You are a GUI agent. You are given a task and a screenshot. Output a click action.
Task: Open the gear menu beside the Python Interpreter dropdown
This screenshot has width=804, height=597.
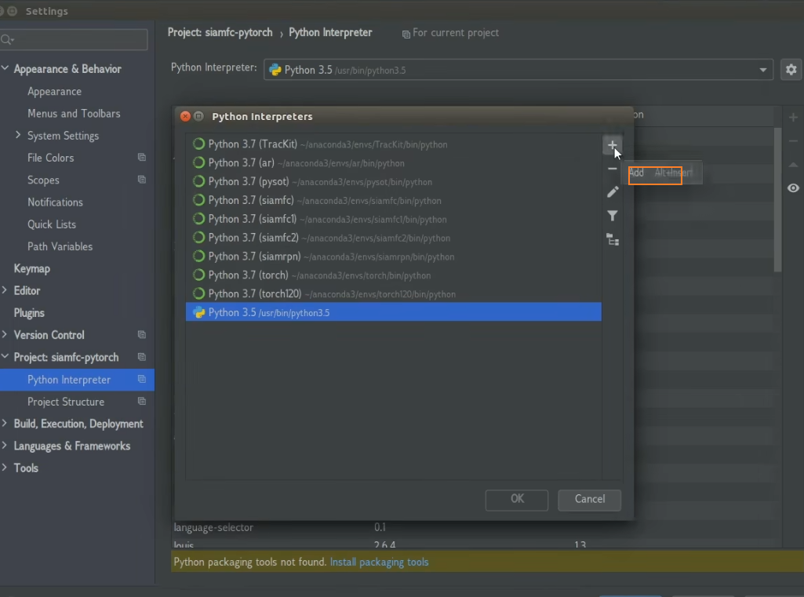pyautogui.click(x=791, y=69)
